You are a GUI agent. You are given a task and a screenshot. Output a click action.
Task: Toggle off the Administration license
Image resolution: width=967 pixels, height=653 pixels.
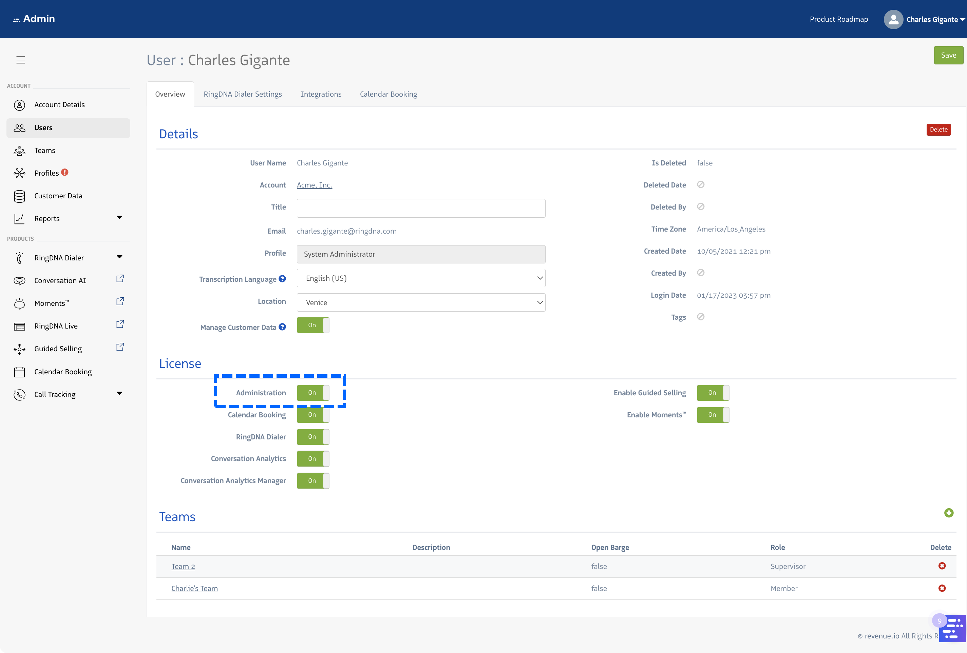(x=313, y=392)
